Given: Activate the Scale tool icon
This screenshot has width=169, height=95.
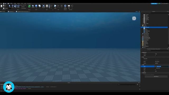Looking at the screenshot, I should point(15,6).
